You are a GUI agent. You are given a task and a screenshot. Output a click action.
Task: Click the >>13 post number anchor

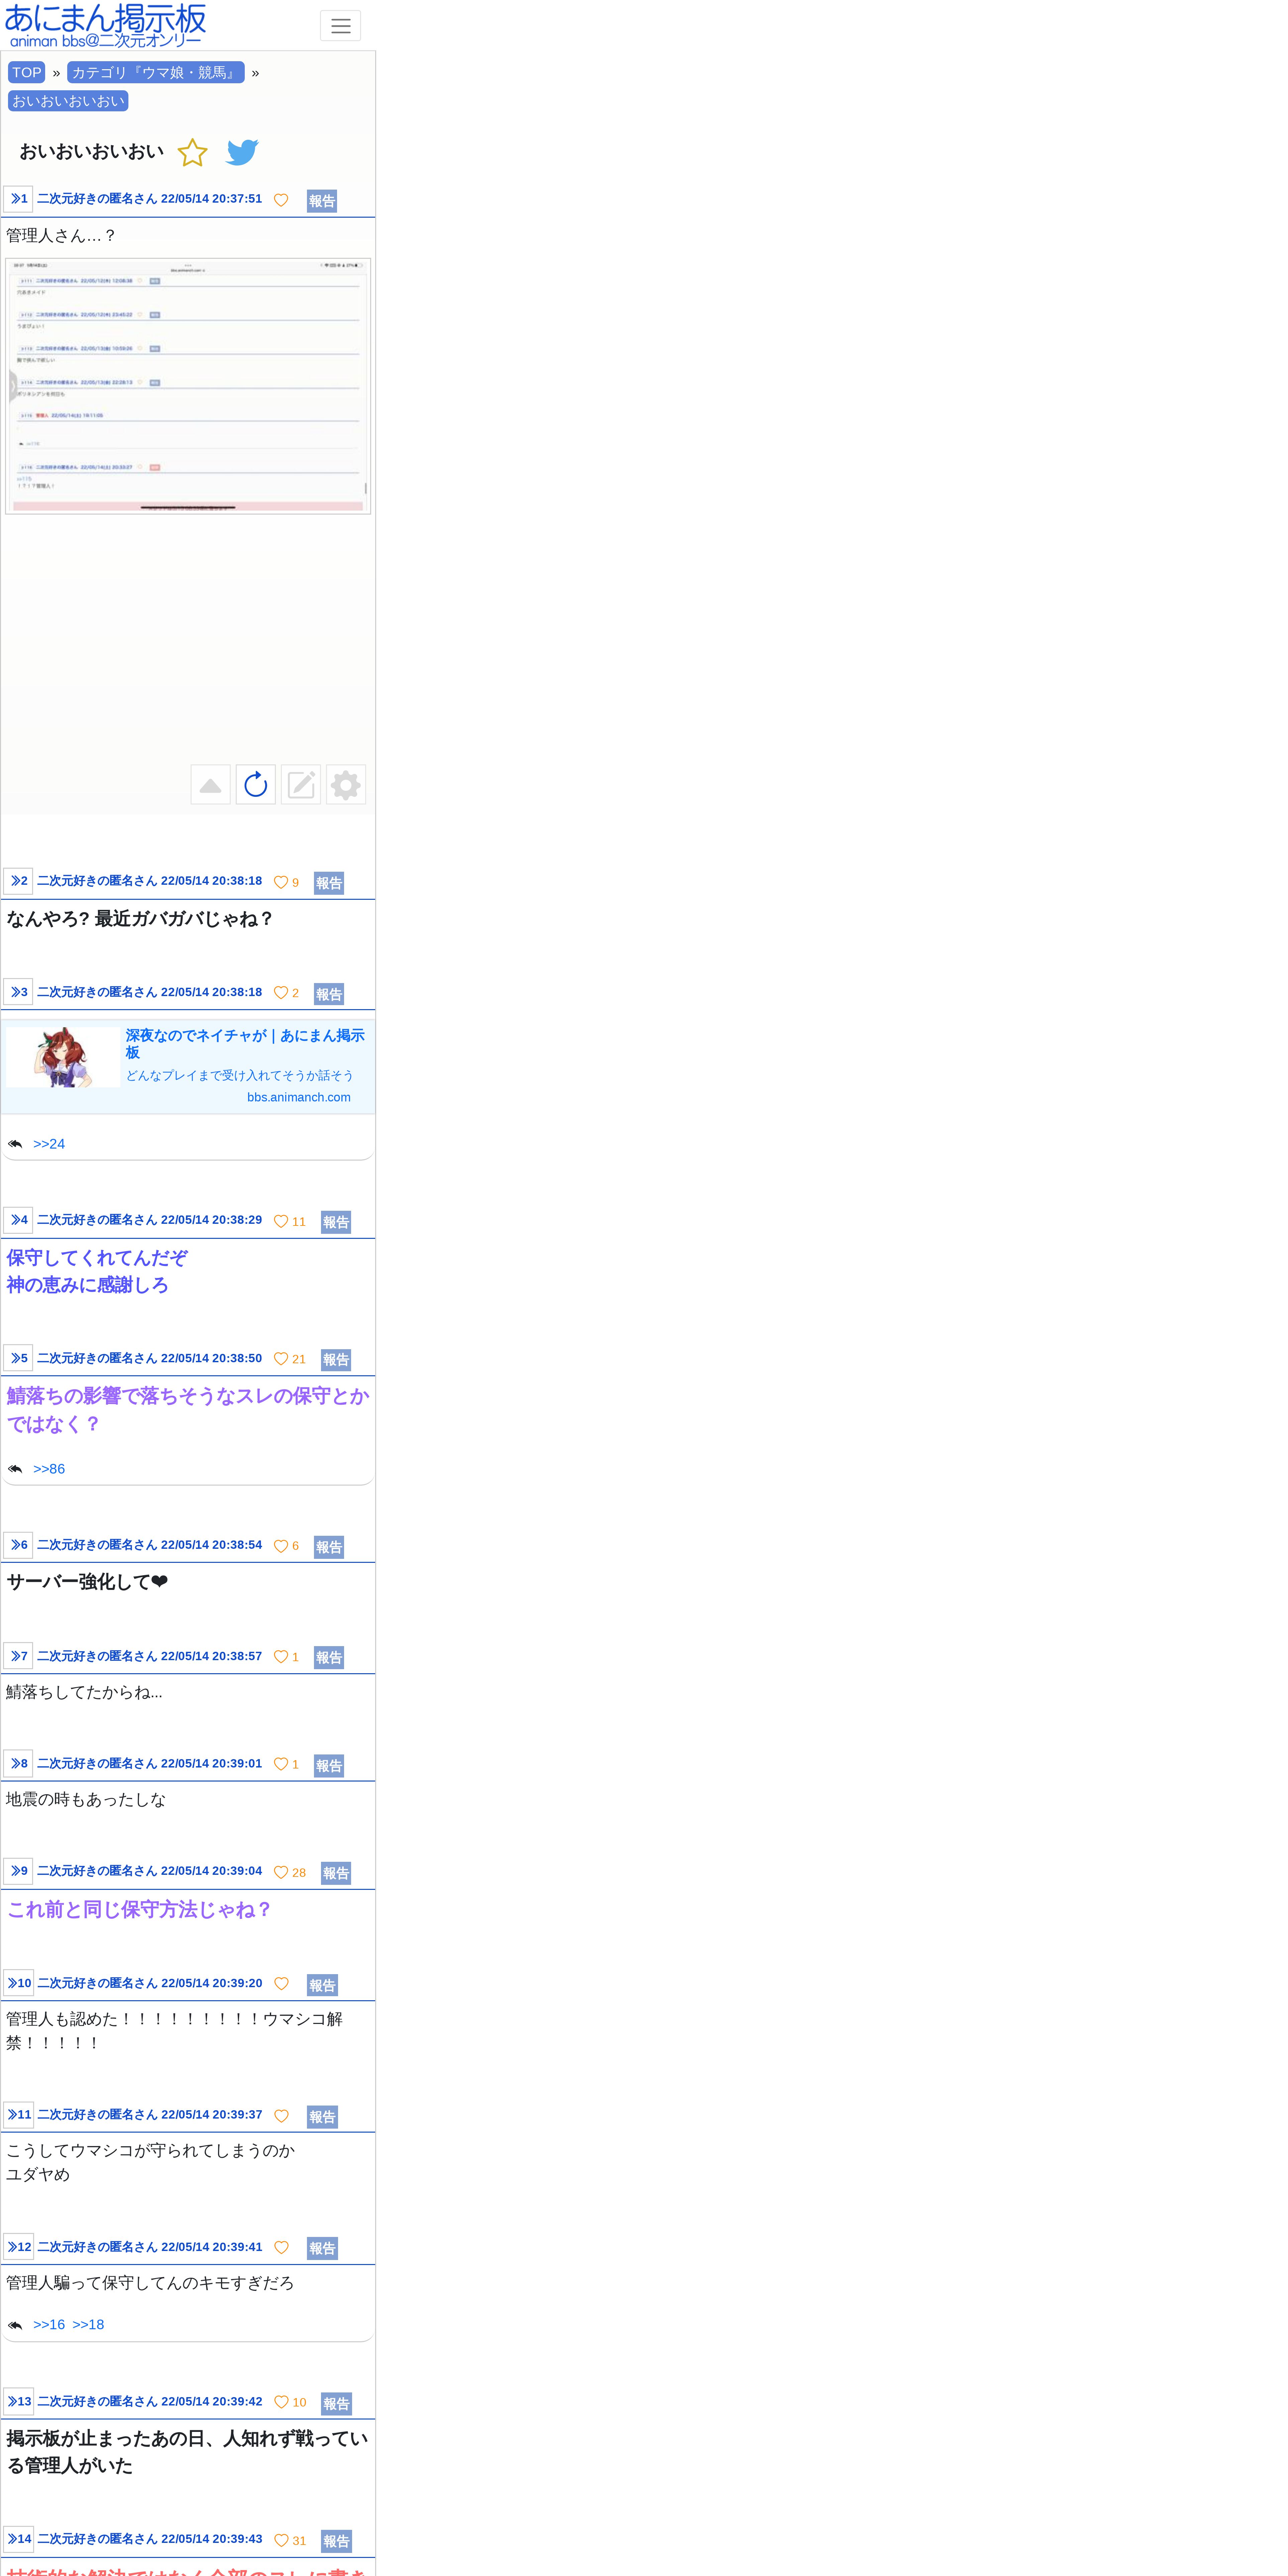pos(18,2401)
